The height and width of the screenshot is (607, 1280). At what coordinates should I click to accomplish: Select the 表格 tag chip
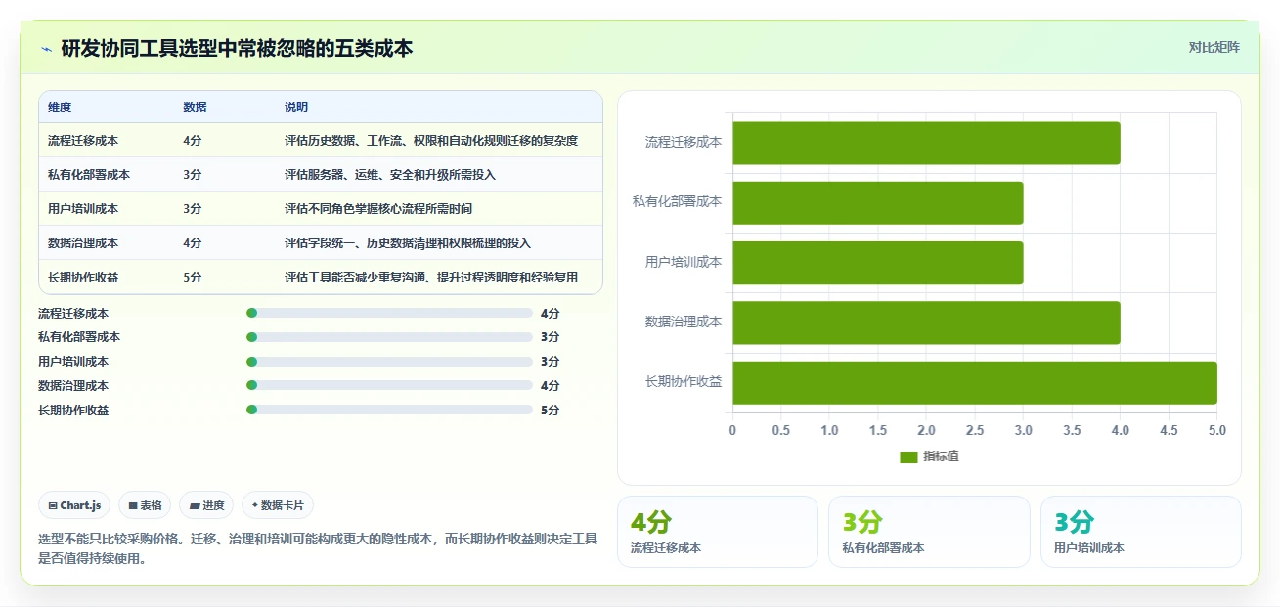(x=145, y=505)
